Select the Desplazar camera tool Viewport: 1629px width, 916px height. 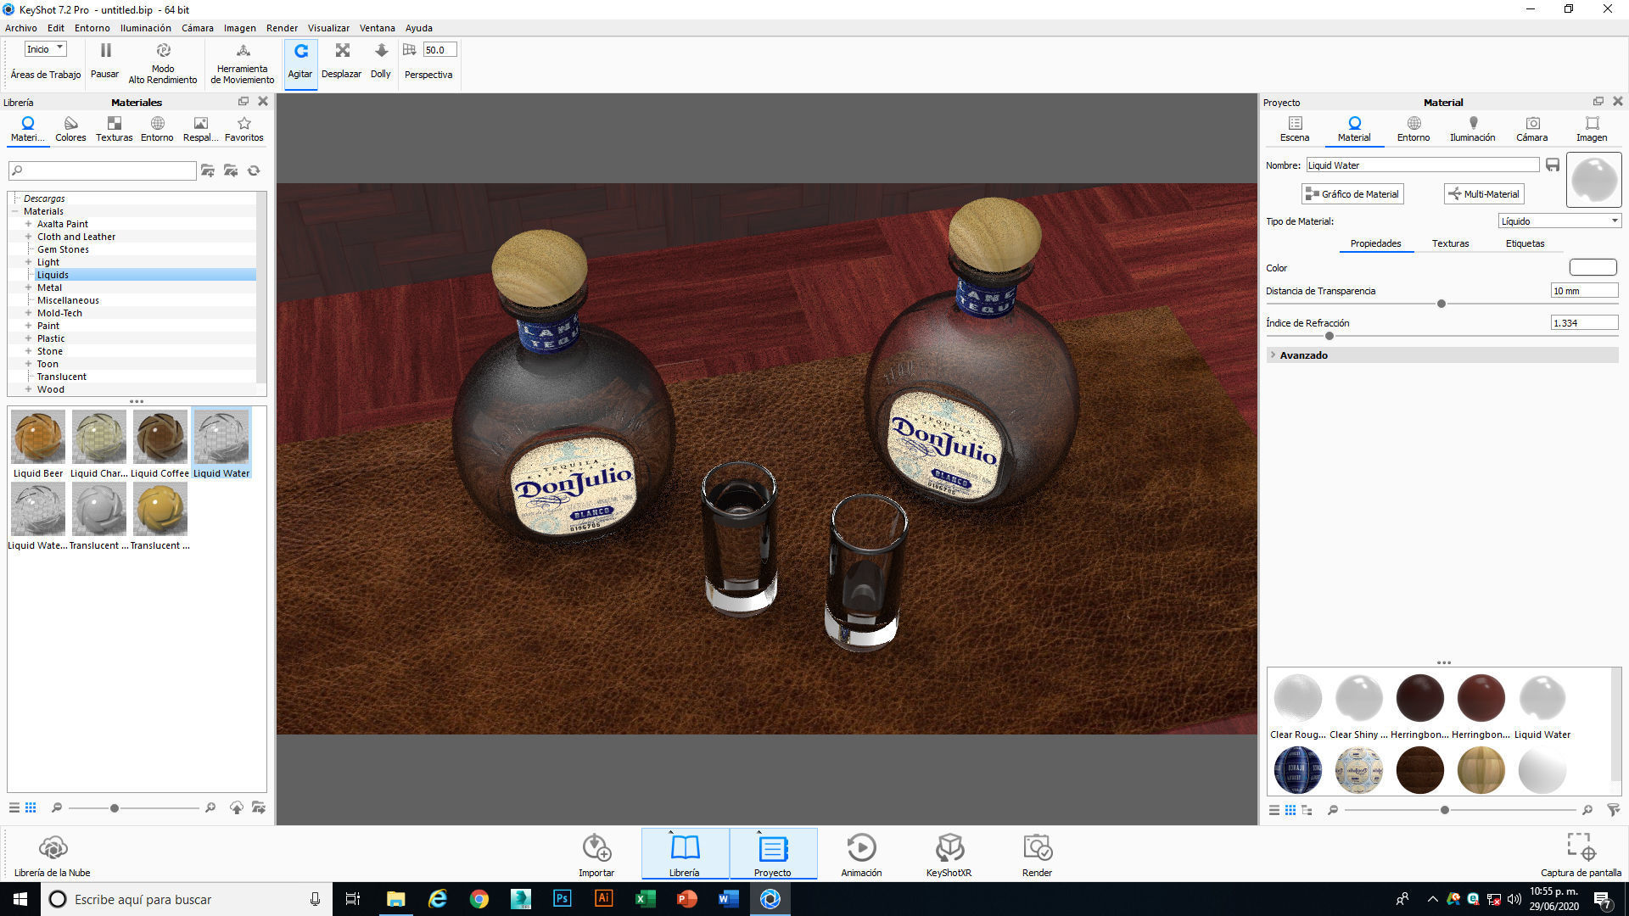342,51
